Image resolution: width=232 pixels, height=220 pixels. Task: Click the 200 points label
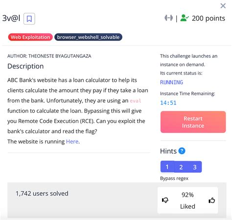tap(209, 18)
